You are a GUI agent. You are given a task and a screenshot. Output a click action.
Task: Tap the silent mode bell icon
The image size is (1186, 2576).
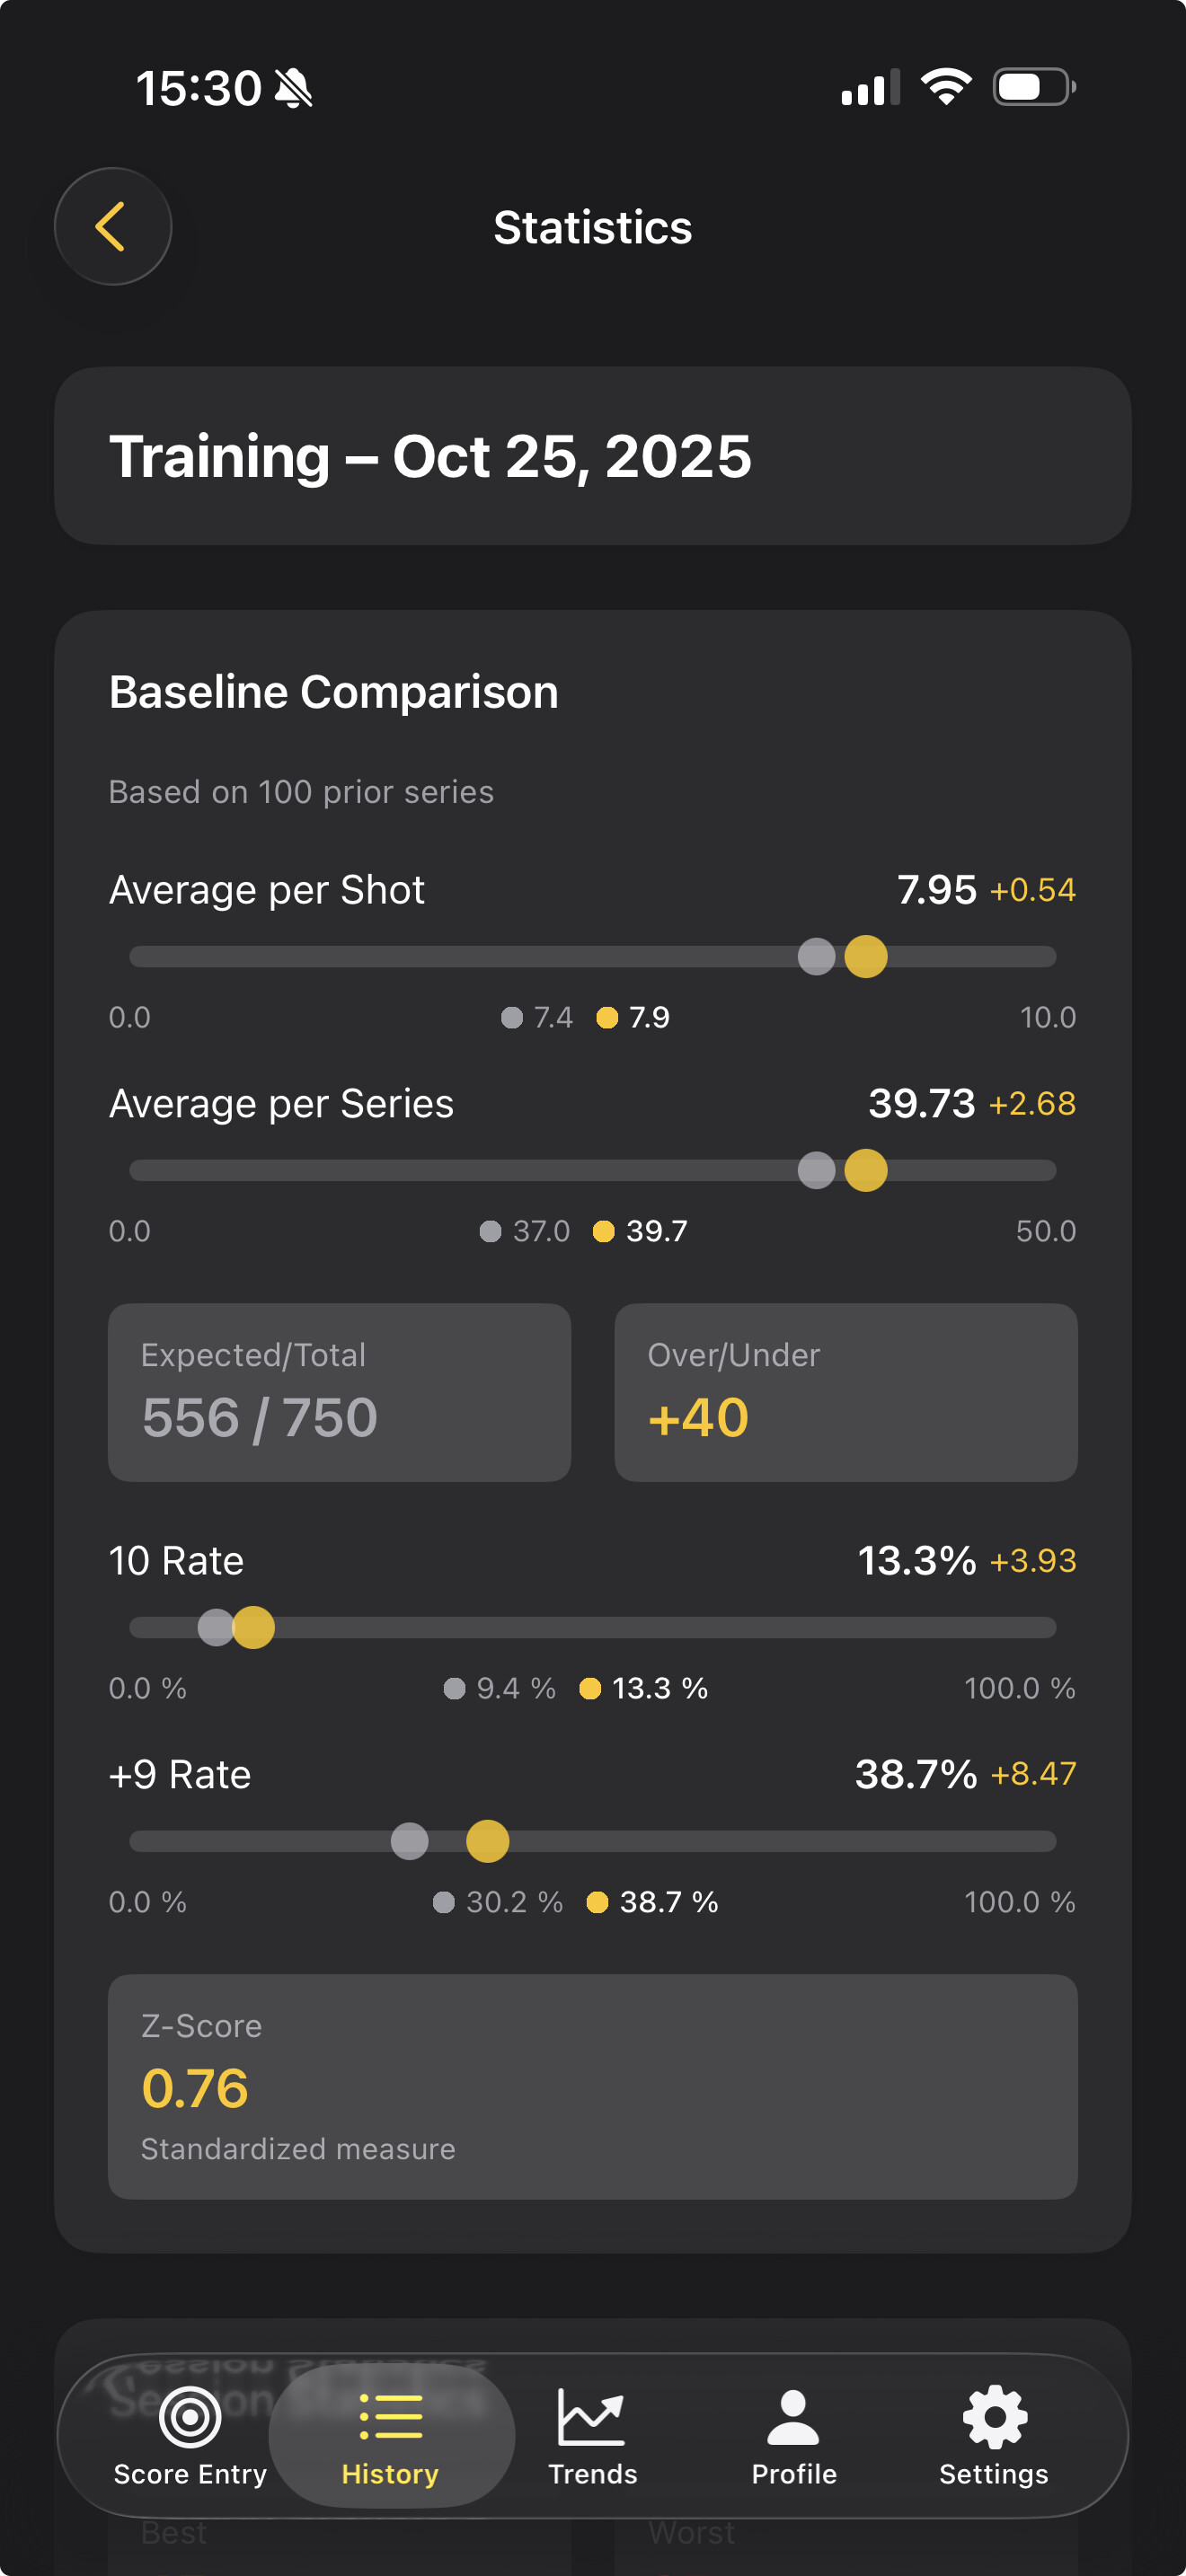click(x=294, y=88)
